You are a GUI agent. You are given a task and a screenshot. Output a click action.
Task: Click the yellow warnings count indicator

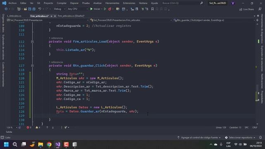pos(38,127)
